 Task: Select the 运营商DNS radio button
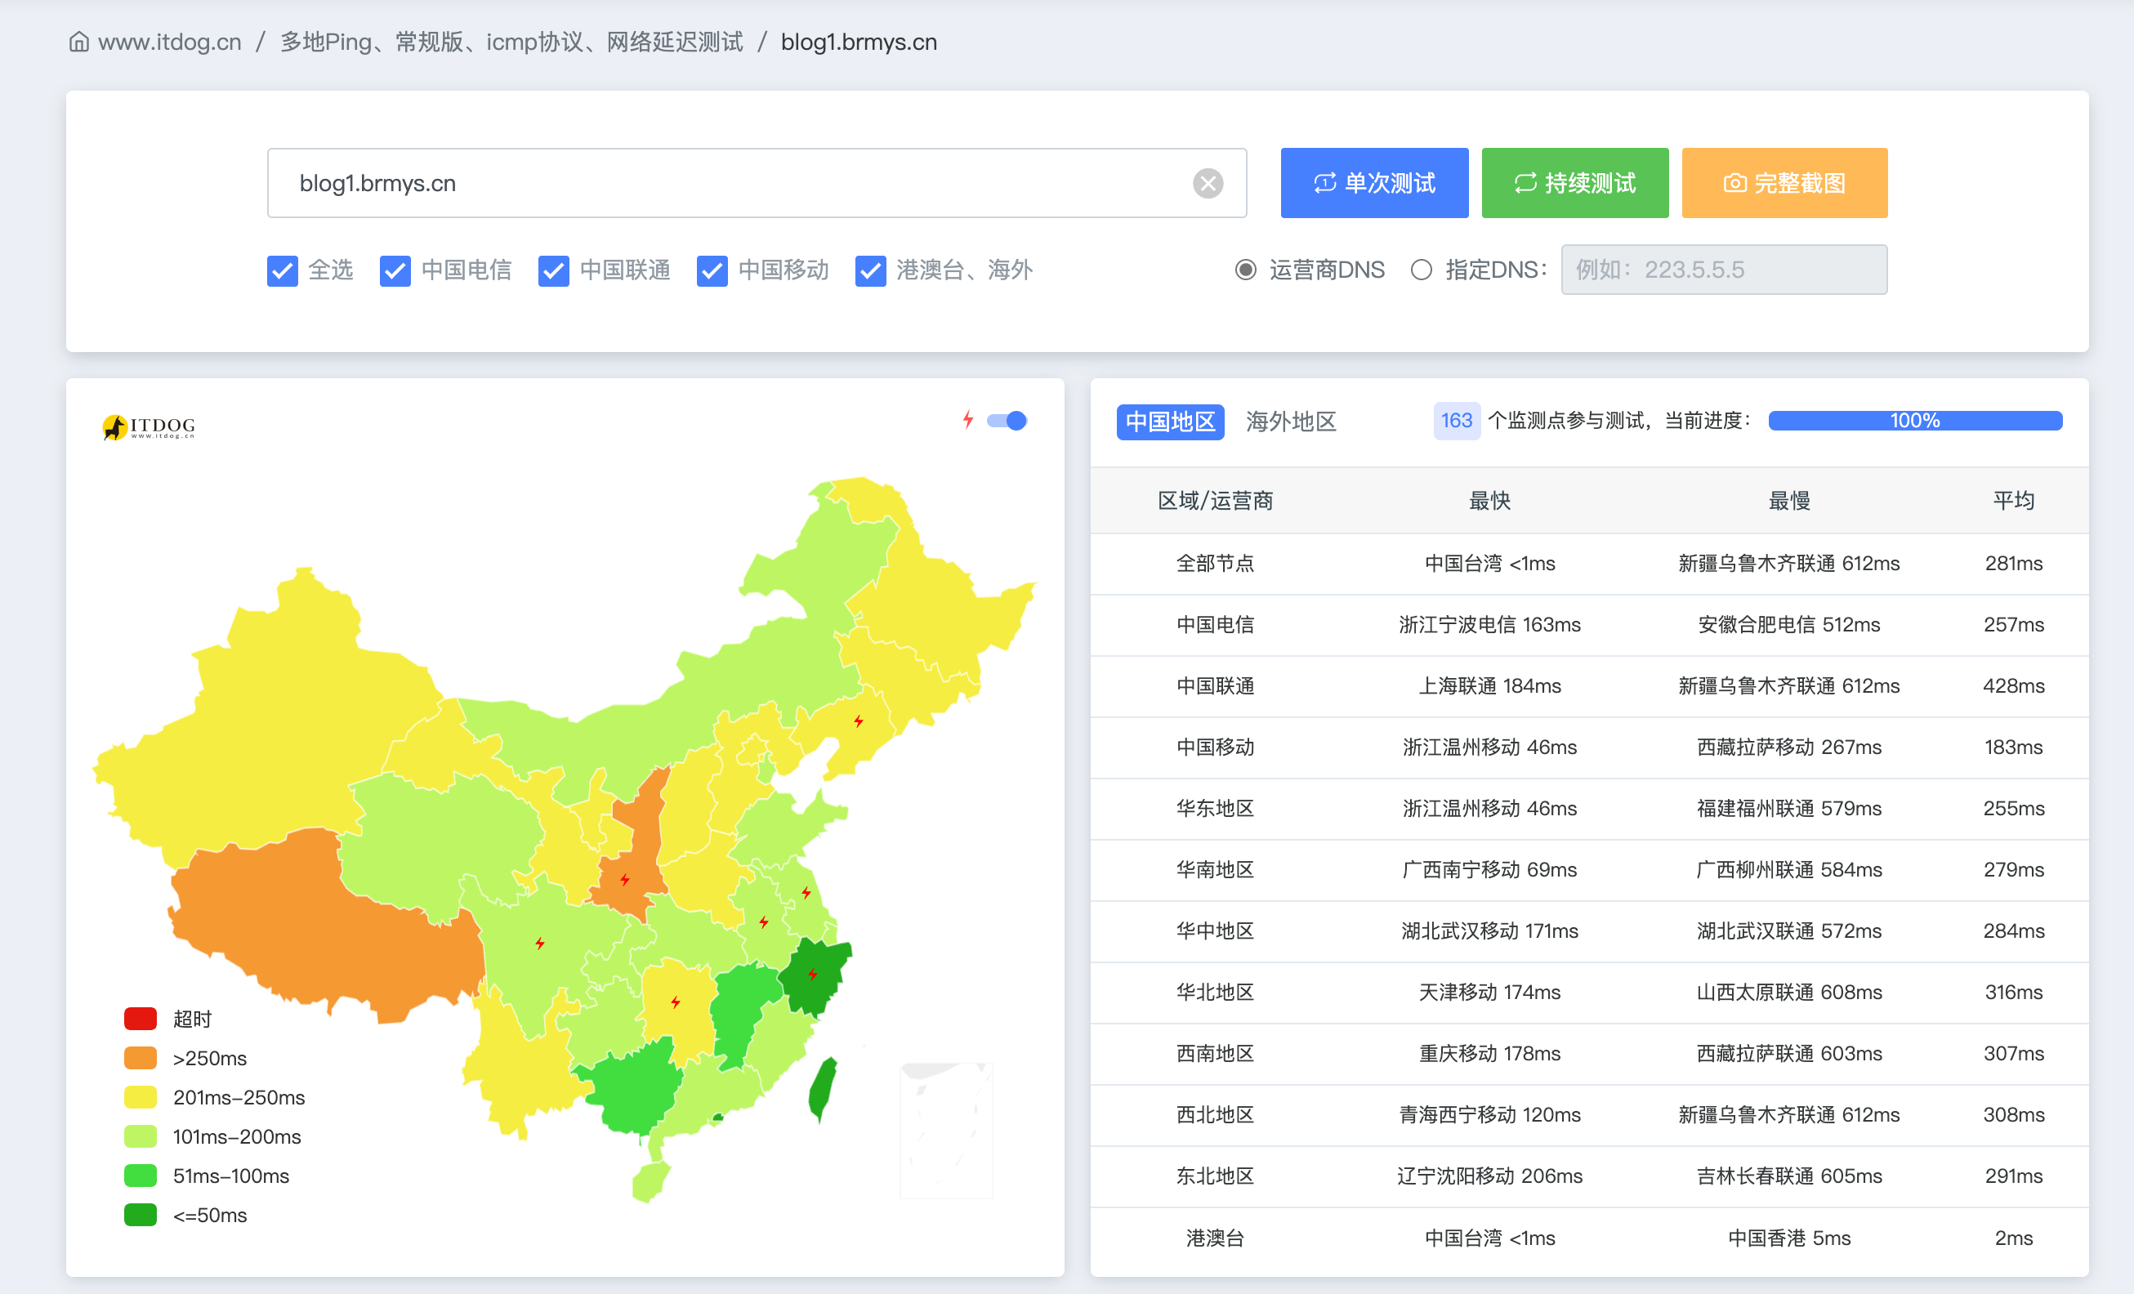(1245, 270)
